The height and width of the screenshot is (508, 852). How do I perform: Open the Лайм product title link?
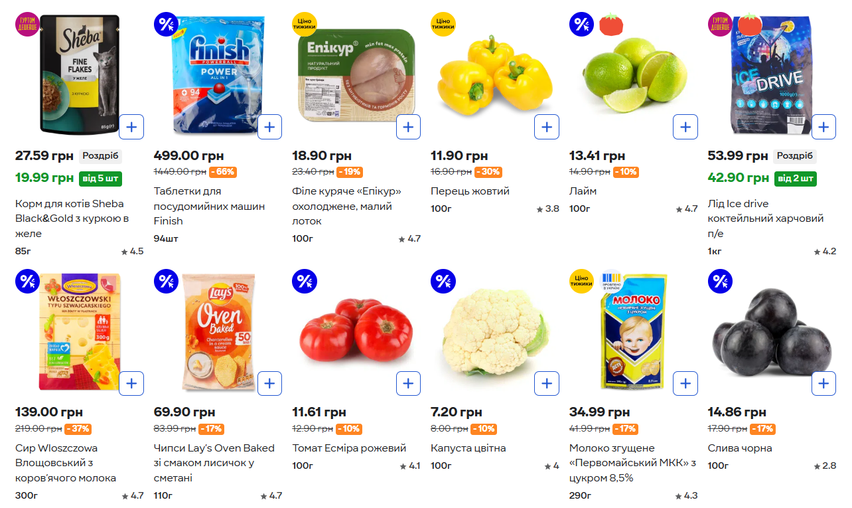coord(583,191)
